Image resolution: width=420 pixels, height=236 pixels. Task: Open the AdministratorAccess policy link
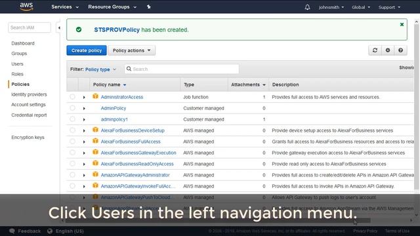pos(122,97)
